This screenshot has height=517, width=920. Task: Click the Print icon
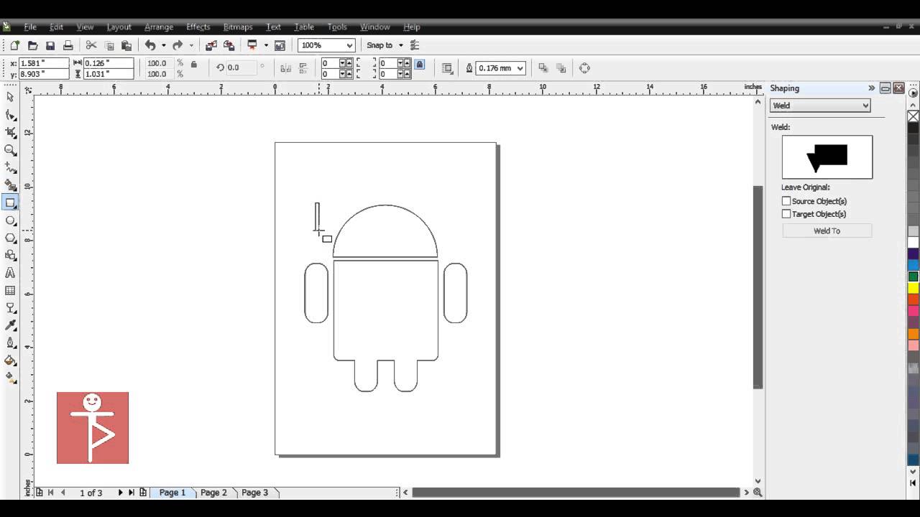click(68, 45)
